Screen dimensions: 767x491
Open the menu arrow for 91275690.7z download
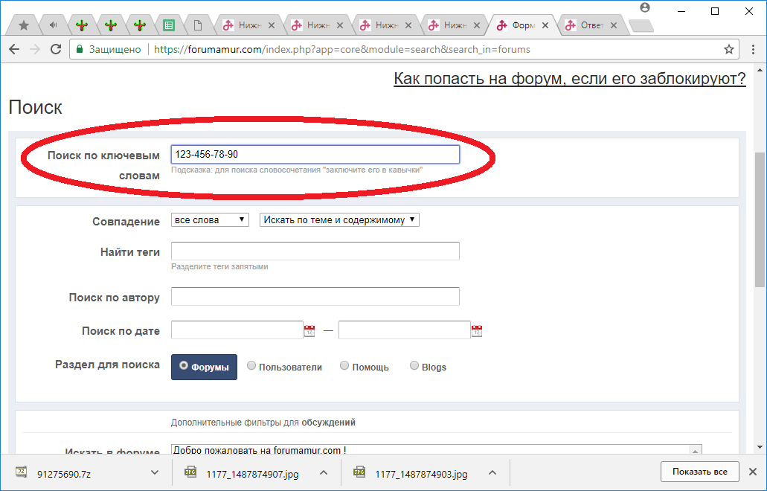tap(155, 472)
